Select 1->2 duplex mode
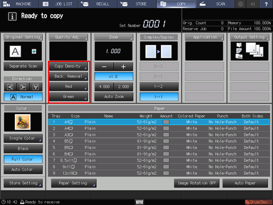The image size is (273, 205). pyautogui.click(x=159, y=87)
